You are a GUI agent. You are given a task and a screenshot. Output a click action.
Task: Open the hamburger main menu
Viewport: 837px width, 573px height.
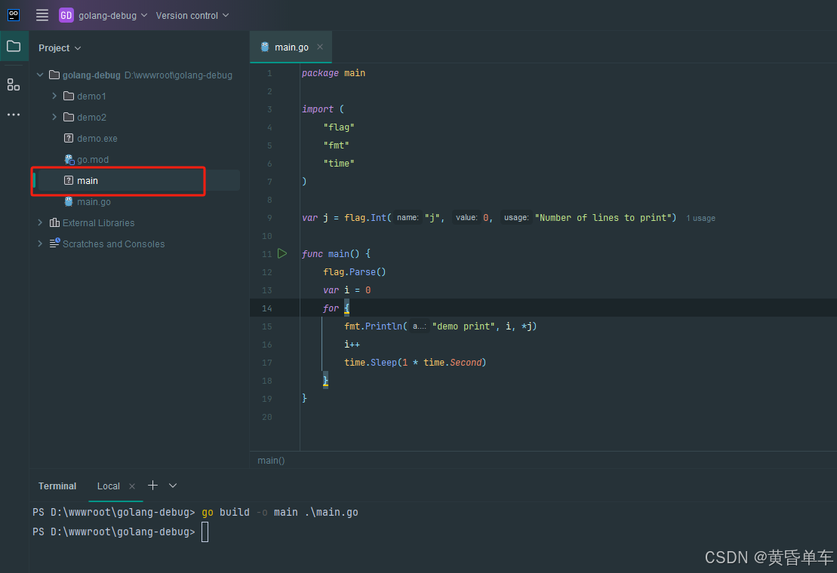42,15
